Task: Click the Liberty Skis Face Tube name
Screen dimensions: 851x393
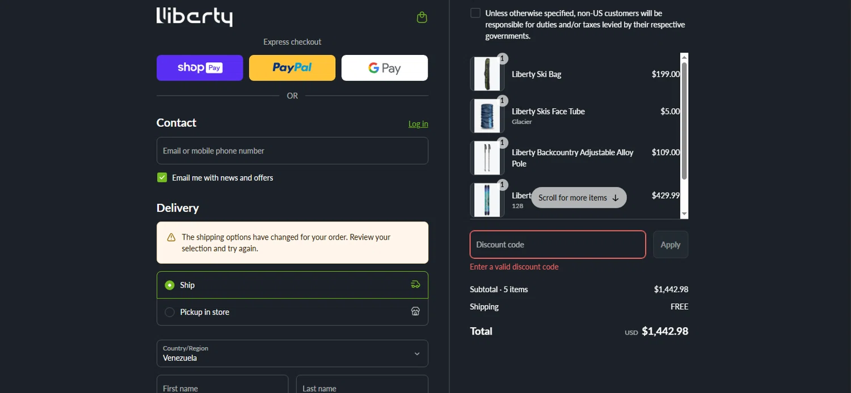Action: [x=548, y=112]
